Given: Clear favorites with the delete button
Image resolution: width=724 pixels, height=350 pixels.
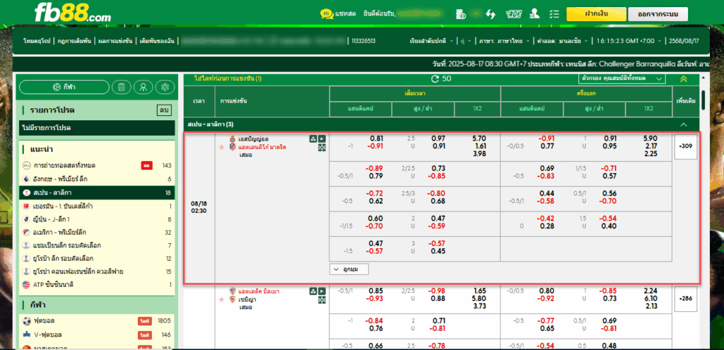Looking at the screenshot, I should point(163,110).
